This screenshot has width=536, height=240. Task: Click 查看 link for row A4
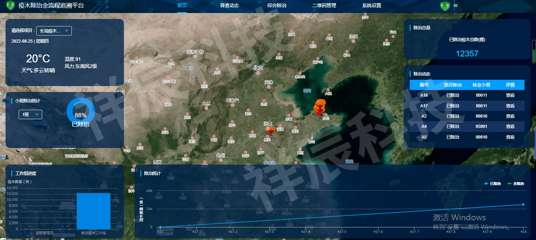click(x=510, y=126)
